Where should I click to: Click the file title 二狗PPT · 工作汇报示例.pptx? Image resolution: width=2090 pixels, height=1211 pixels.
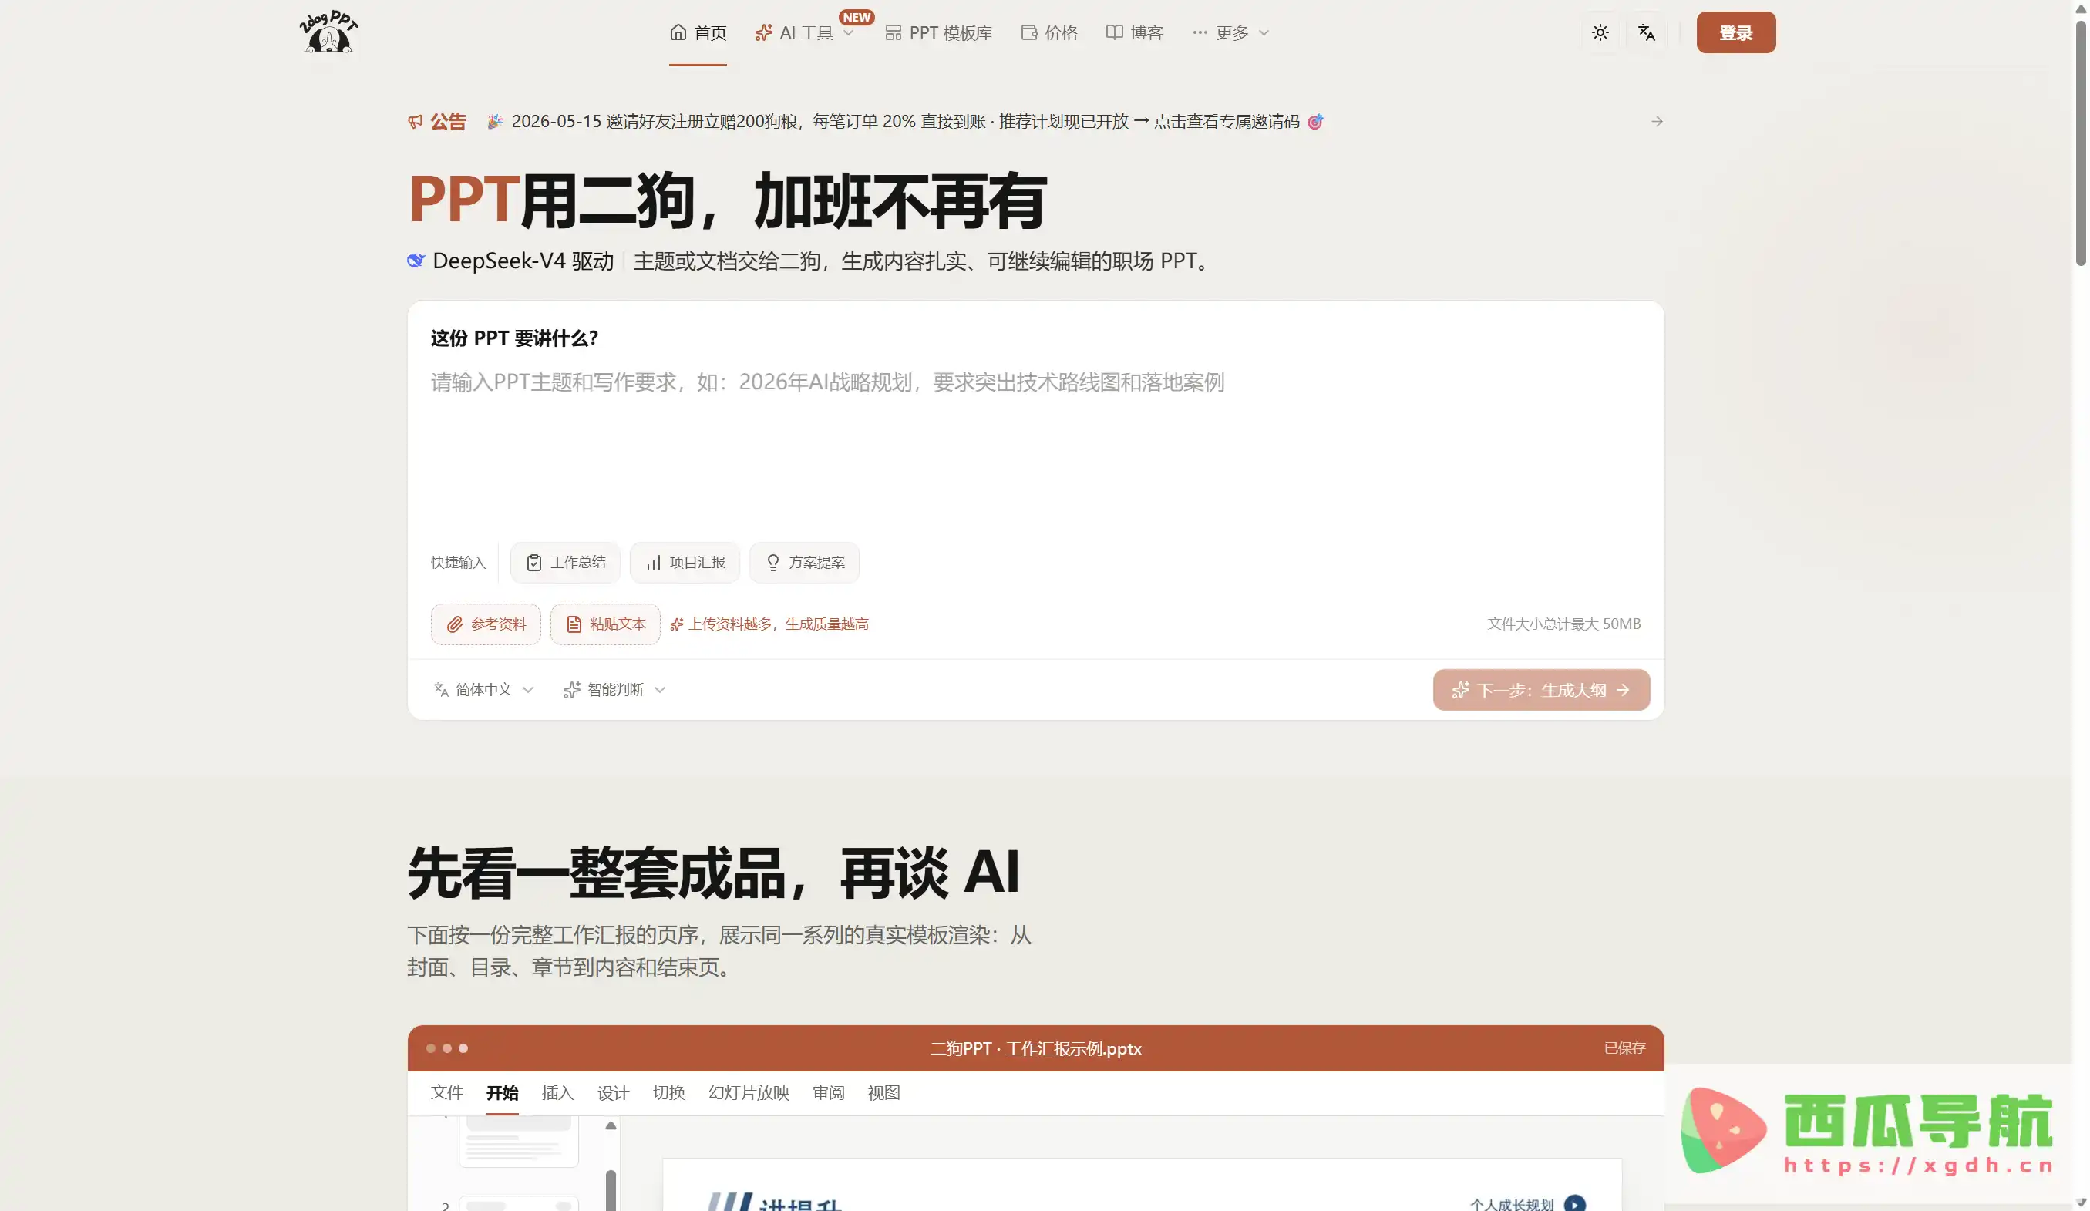(x=1035, y=1048)
